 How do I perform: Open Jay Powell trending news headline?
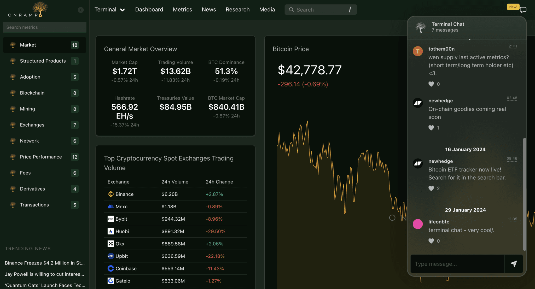pyautogui.click(x=44, y=274)
